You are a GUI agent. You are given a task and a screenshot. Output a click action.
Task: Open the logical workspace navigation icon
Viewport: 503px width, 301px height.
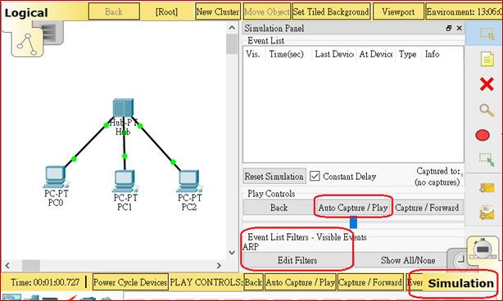point(27,44)
